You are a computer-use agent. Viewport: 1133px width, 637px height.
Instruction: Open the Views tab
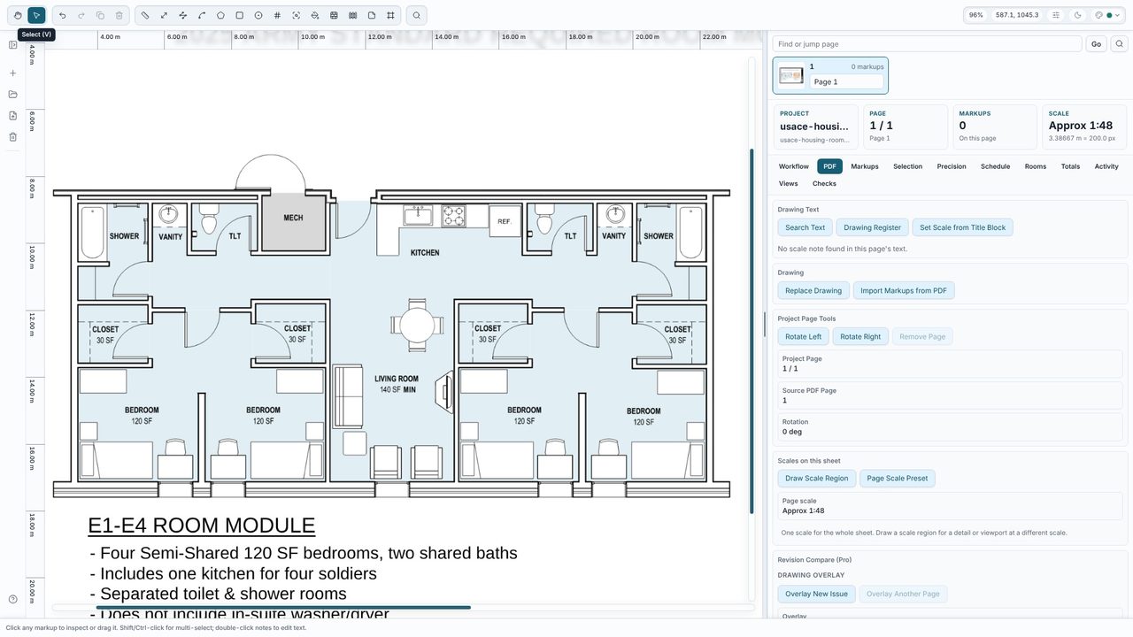789,184
